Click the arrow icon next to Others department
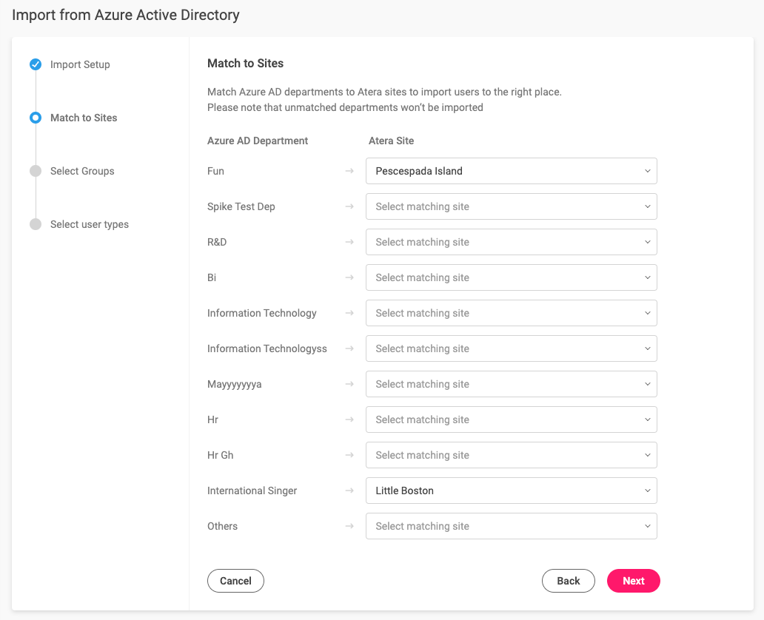The image size is (764, 620). tap(349, 526)
